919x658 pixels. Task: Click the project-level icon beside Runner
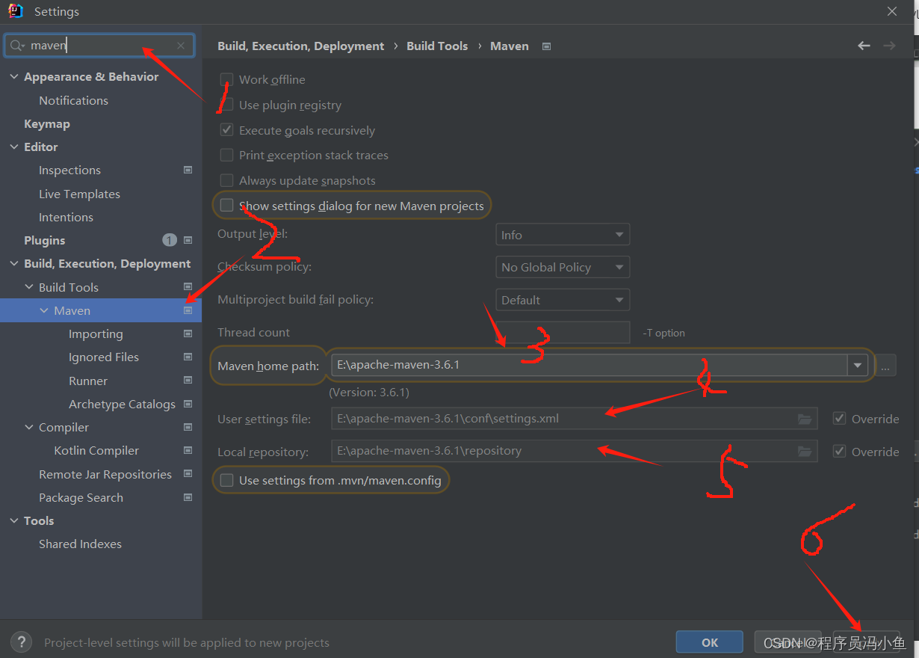pos(188,381)
